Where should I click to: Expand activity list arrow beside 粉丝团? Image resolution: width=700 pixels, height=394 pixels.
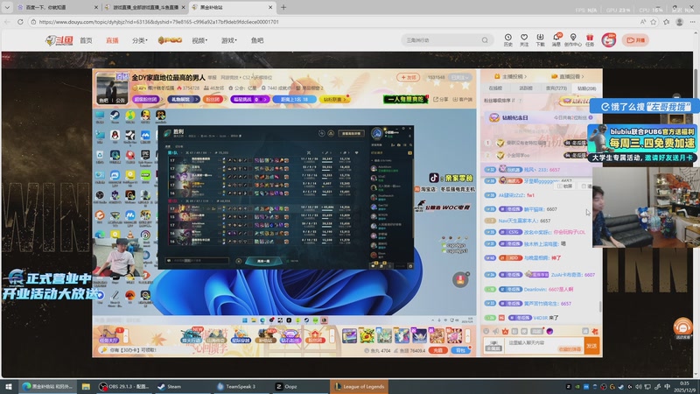332,335
